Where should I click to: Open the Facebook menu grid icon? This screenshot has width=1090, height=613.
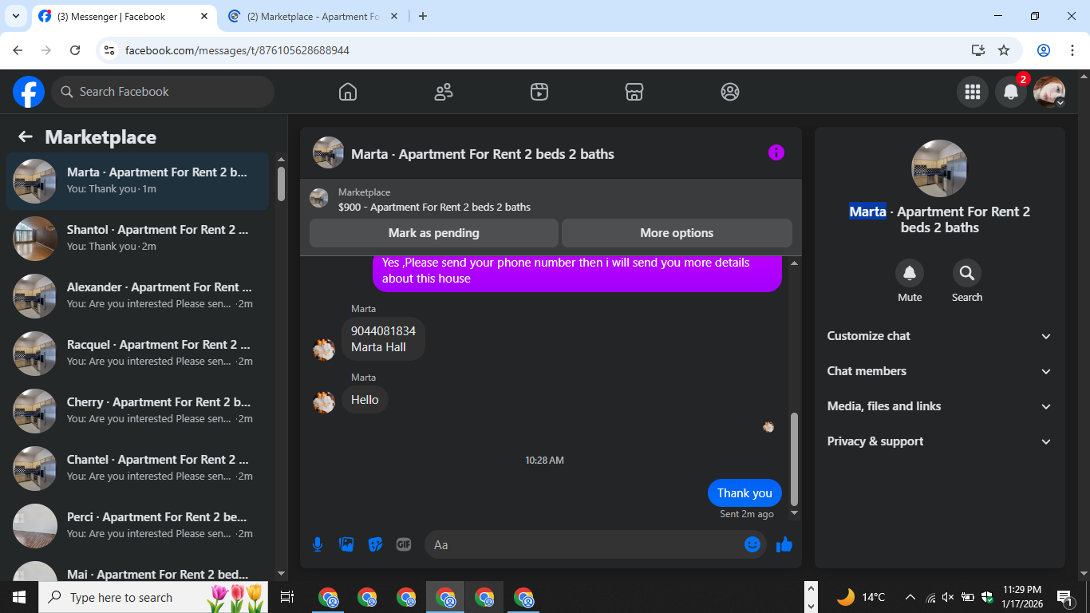(972, 92)
